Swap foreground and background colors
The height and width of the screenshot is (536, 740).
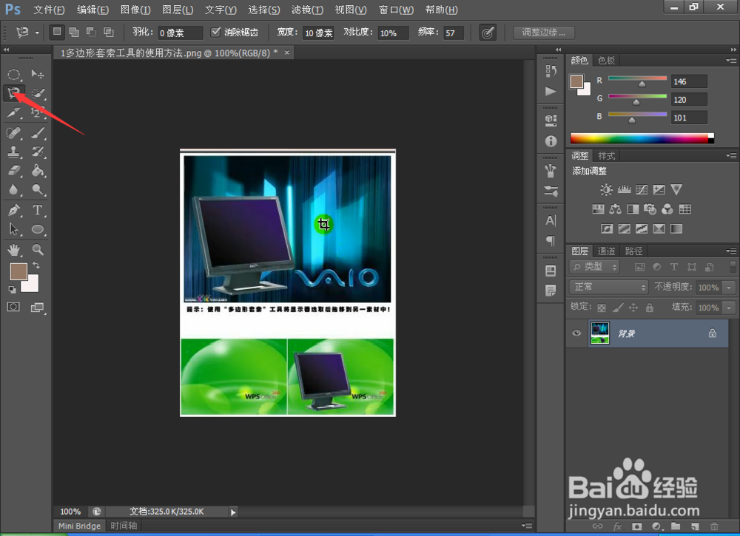coord(36,266)
